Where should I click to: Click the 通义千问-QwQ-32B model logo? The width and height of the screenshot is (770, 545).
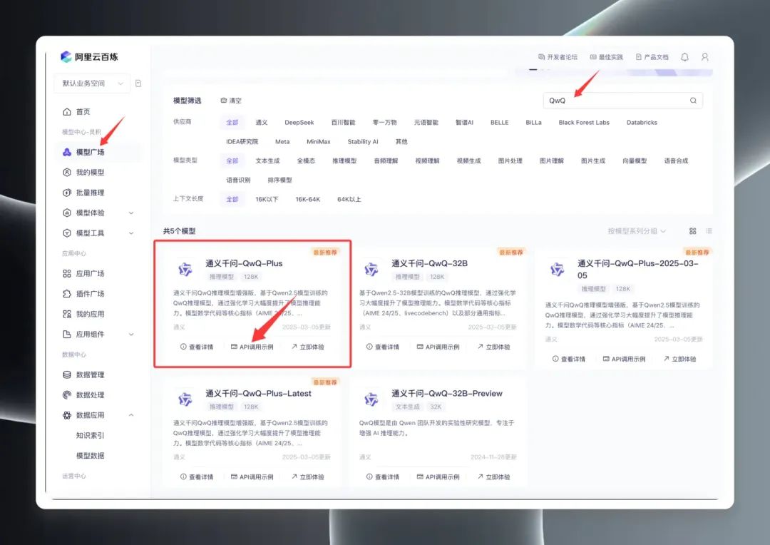[371, 269]
